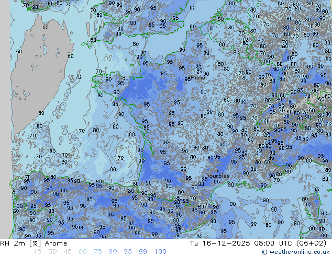Select legend value 45
This screenshot has width=332, height=256.
coord(68,252)
